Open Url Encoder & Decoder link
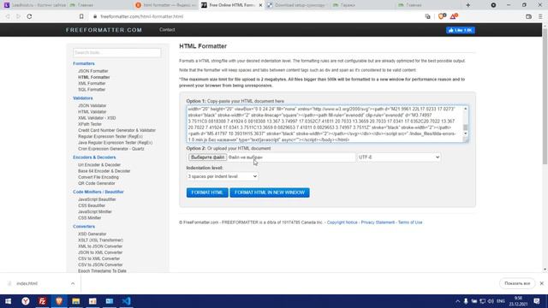The width and height of the screenshot is (548, 308). [99, 165]
